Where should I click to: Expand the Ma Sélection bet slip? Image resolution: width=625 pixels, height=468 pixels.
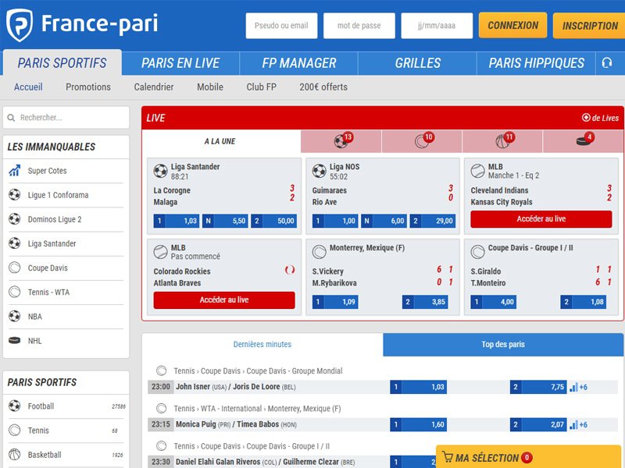(x=530, y=457)
